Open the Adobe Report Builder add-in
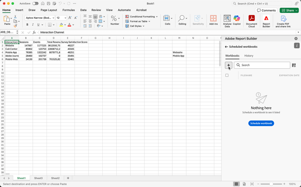Image resolution: width=301 pixels, height=187 pixels. 266,21
